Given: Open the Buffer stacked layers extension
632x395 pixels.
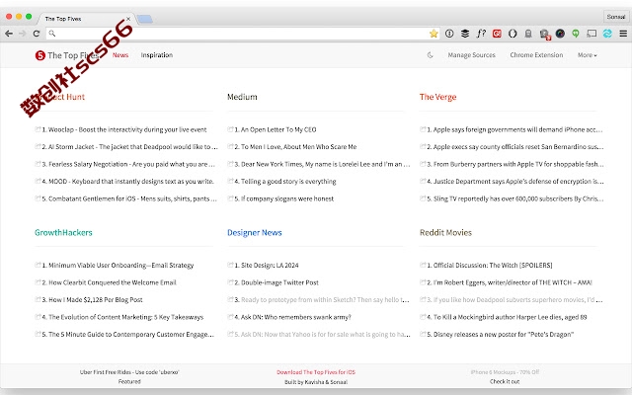Looking at the screenshot, I should tap(465, 34).
